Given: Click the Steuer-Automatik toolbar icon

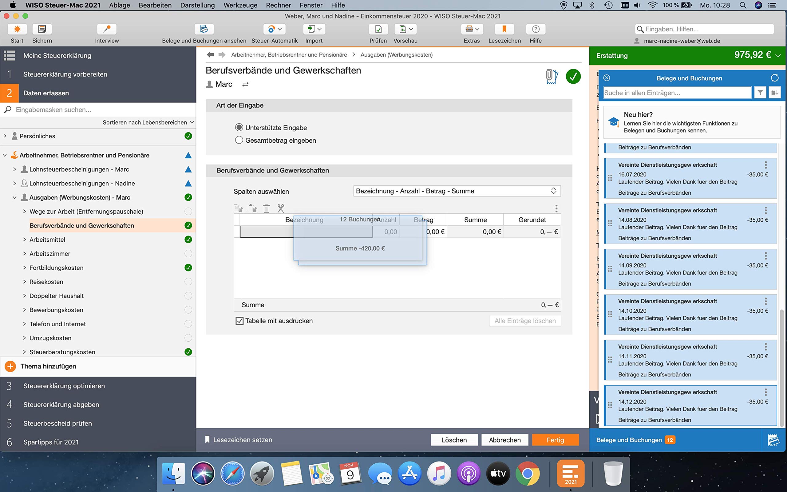Looking at the screenshot, I should pyautogui.click(x=275, y=29).
